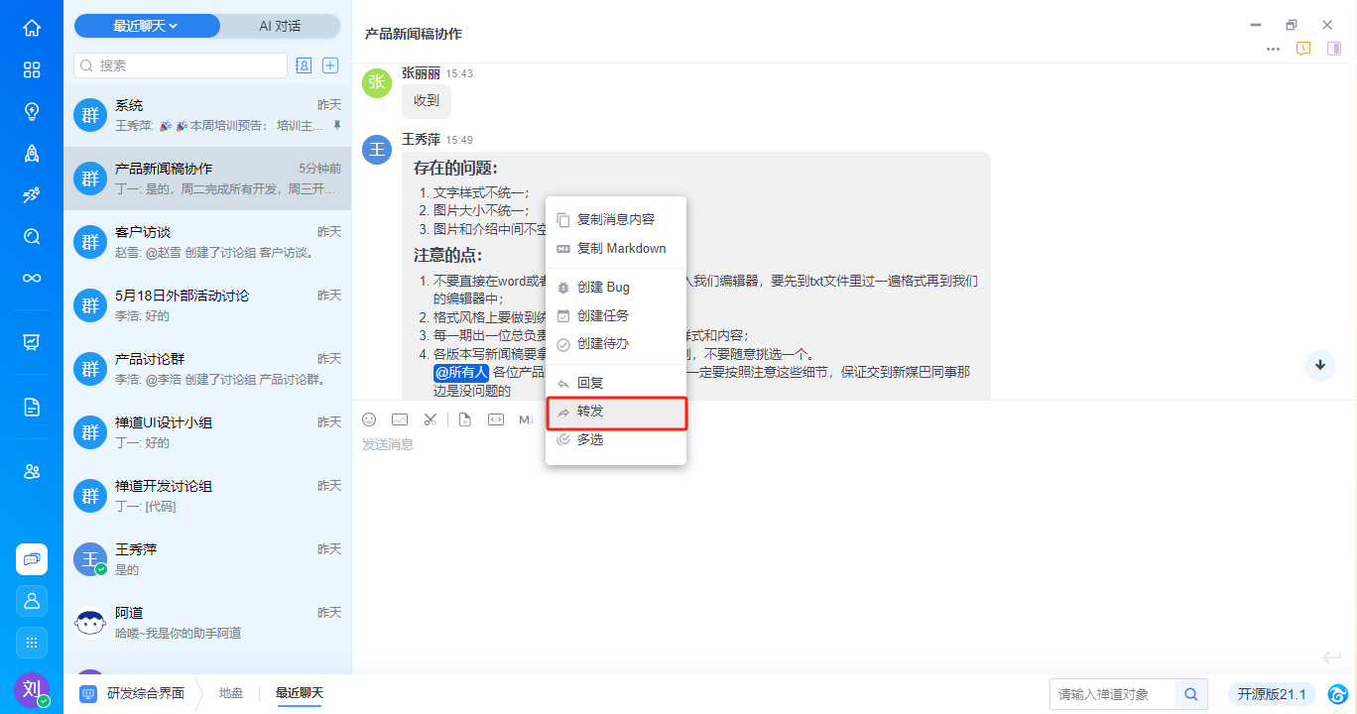Open the contacts icon beside search box
1357x714 pixels.
click(305, 65)
